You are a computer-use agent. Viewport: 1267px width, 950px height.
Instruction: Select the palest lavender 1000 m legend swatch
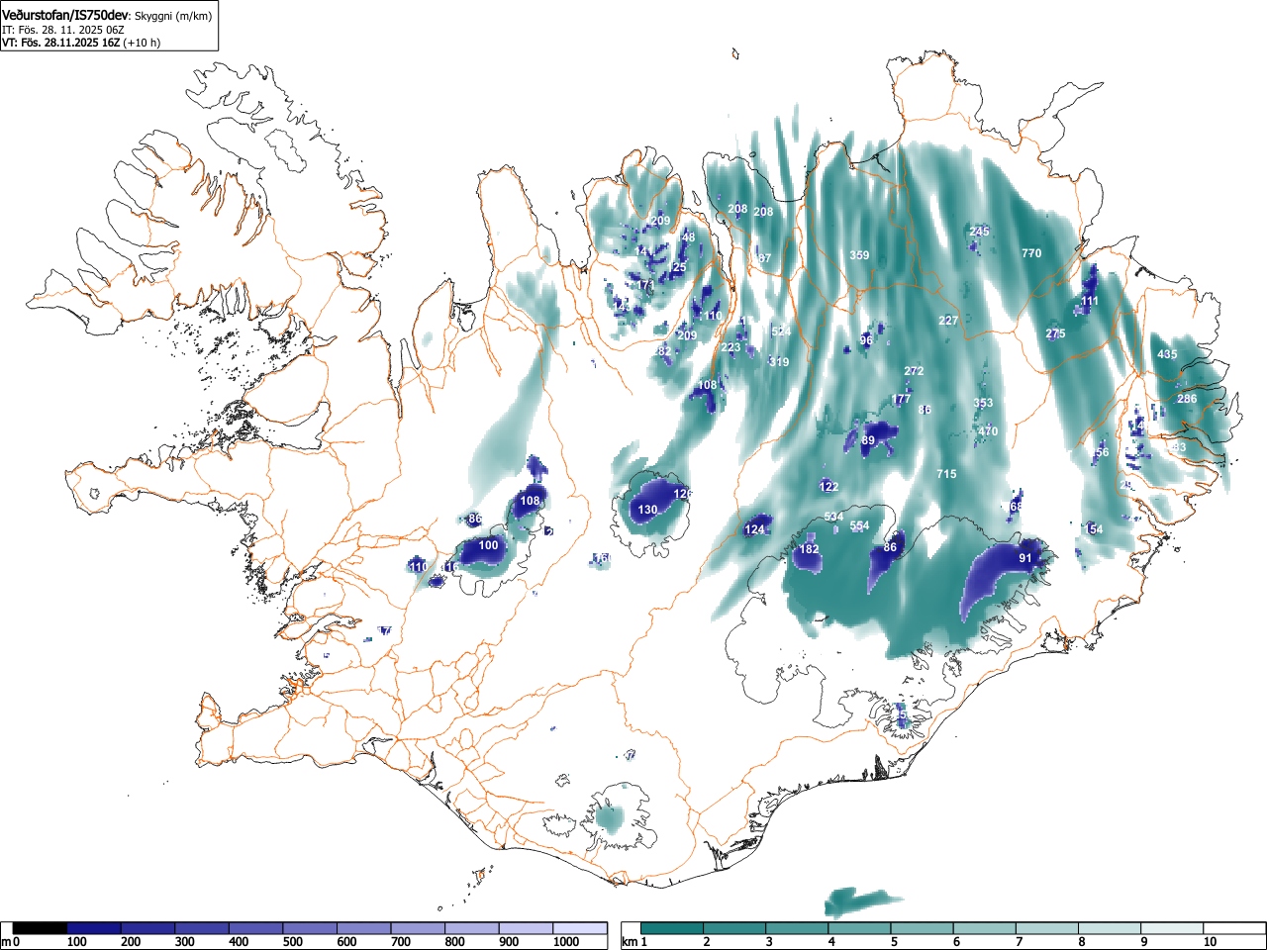[x=580, y=928]
